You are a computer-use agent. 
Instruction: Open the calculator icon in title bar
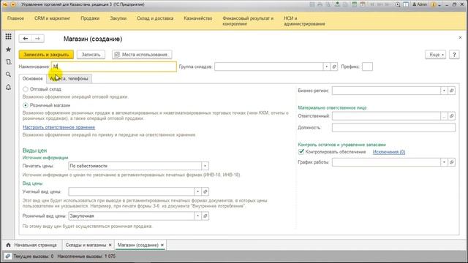pos(354,4)
